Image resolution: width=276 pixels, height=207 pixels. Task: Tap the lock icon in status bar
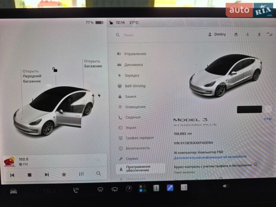(x=111, y=22)
